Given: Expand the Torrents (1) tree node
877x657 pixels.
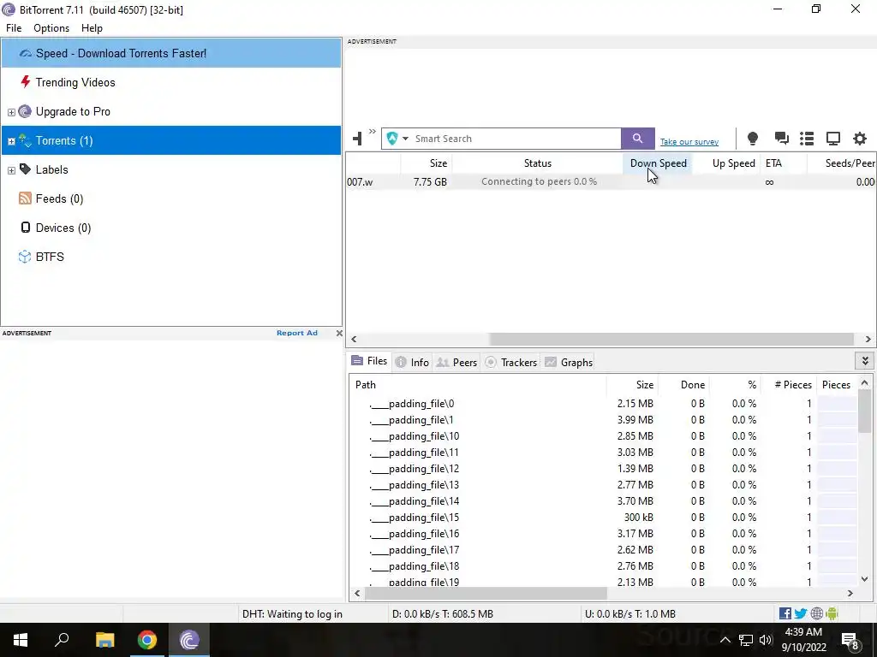Looking at the screenshot, I should 11,141.
